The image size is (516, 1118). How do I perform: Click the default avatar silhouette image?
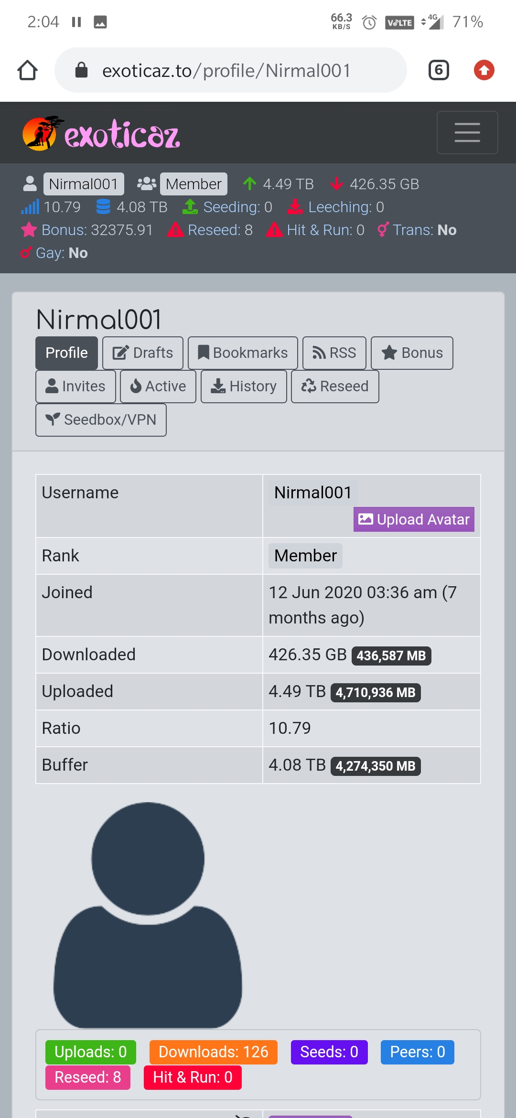[x=148, y=914]
